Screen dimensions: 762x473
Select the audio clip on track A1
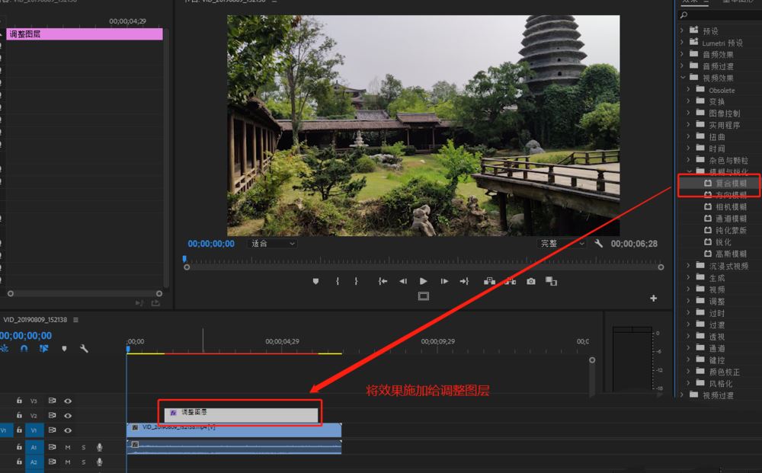(x=234, y=447)
